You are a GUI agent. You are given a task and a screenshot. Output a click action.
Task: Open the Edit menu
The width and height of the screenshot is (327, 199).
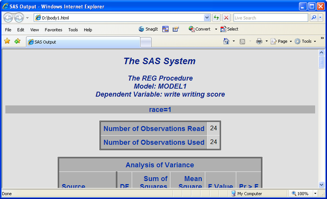(x=20, y=30)
